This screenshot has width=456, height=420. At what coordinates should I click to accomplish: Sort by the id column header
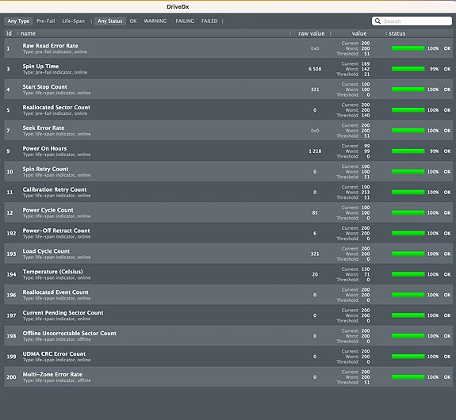tap(10, 33)
